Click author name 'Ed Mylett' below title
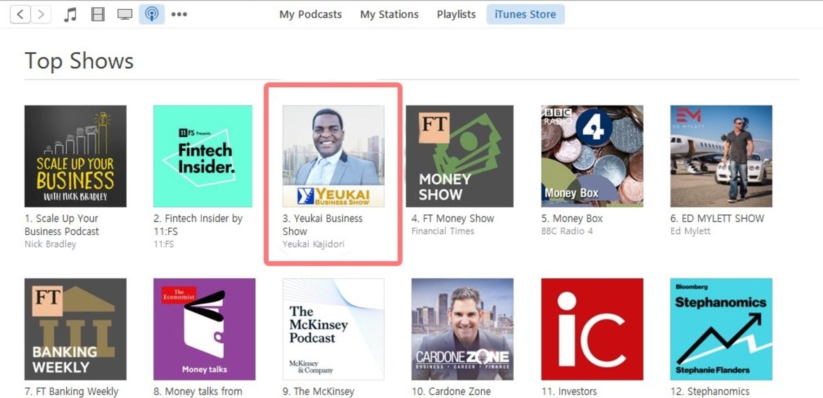823x398 pixels. (690, 231)
